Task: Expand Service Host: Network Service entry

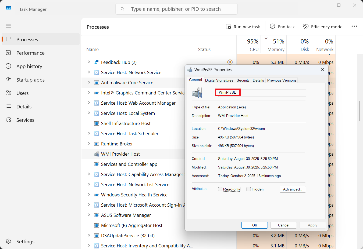Action: click(x=89, y=72)
